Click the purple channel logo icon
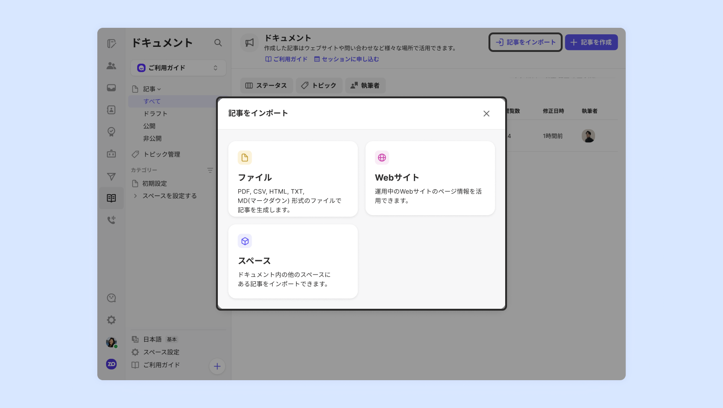Screen dimensions: 723x408 pyautogui.click(x=111, y=364)
